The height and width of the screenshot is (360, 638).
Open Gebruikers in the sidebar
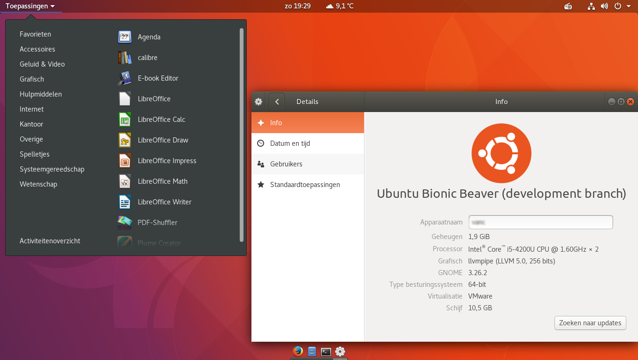pos(308,164)
